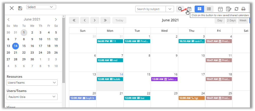This screenshot has width=255, height=111.
Task: Click the magnifier search icon
Action: tap(180, 9)
